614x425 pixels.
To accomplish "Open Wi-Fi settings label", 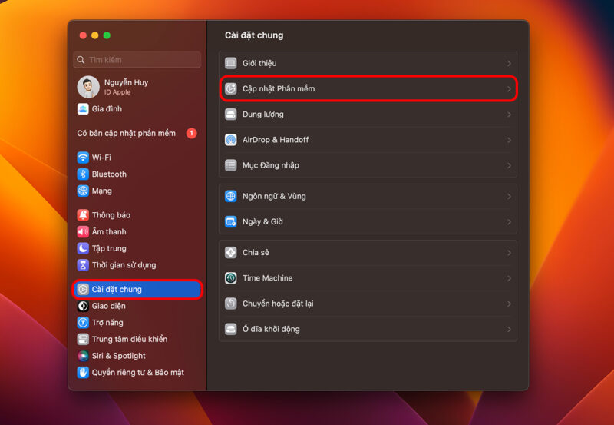I will coord(101,158).
